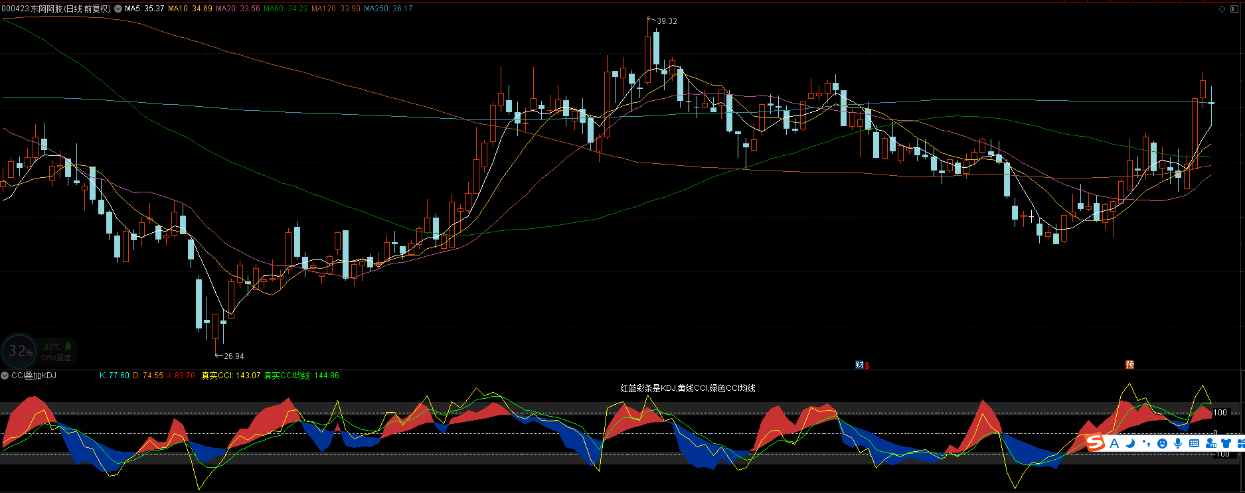
Task: Click the MA20: 33.56 label
Action: [238, 9]
